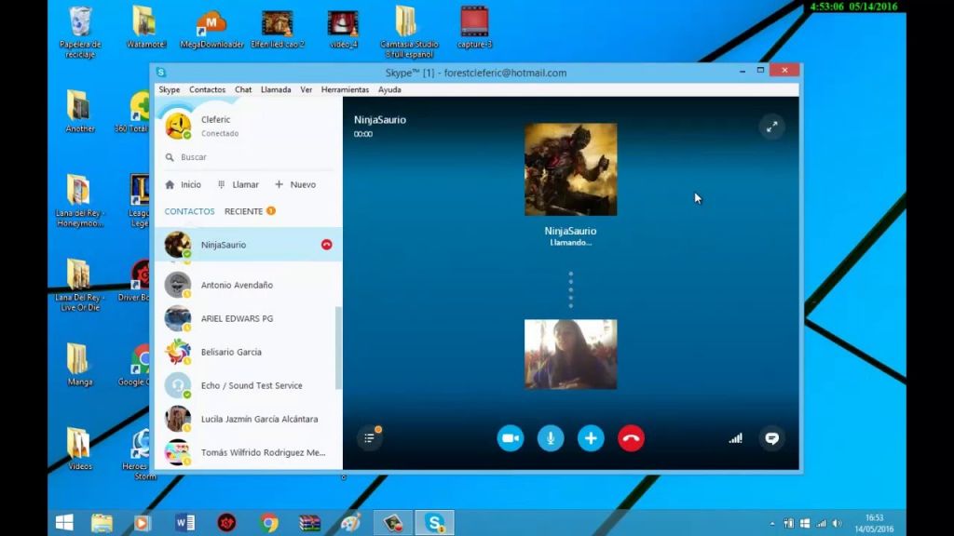Show the chat message panel icon
The width and height of the screenshot is (954, 536).
(x=771, y=438)
